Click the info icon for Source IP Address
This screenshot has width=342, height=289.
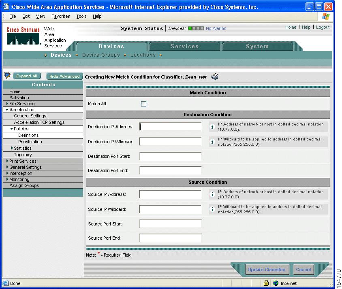click(212, 194)
